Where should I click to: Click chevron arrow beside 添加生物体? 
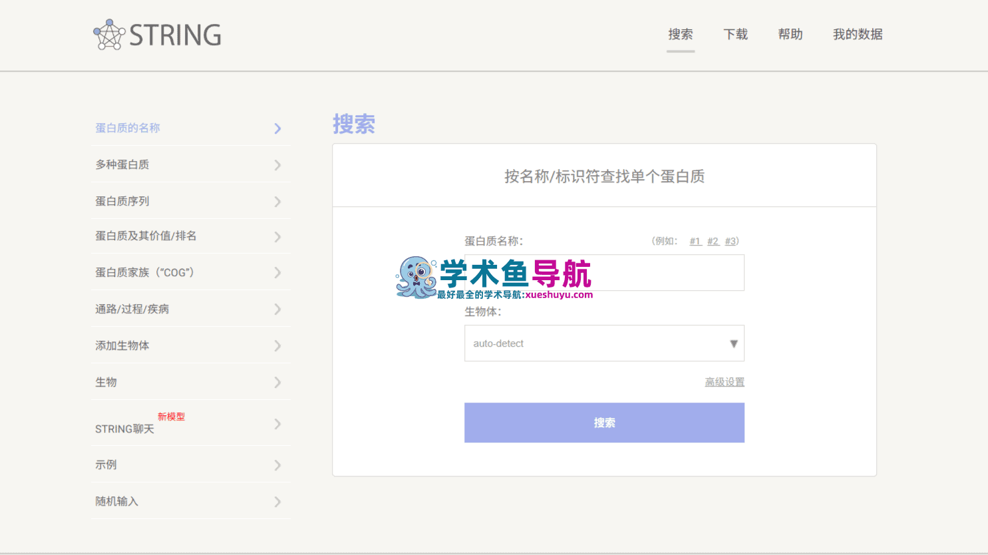(x=278, y=346)
